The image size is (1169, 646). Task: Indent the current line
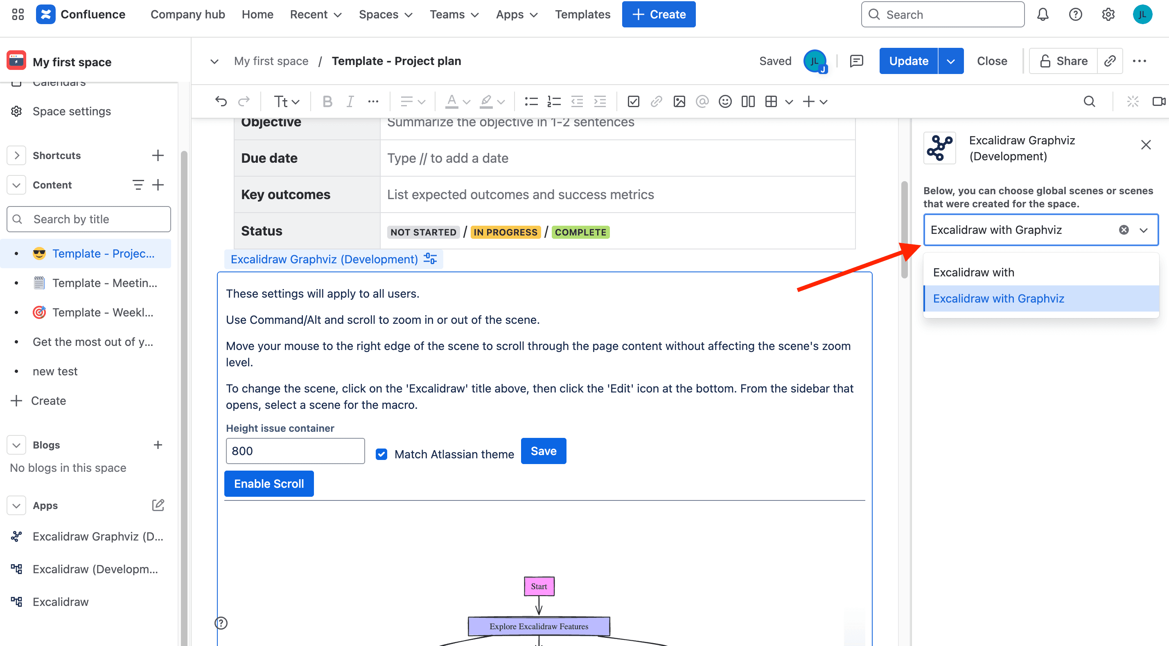600,101
